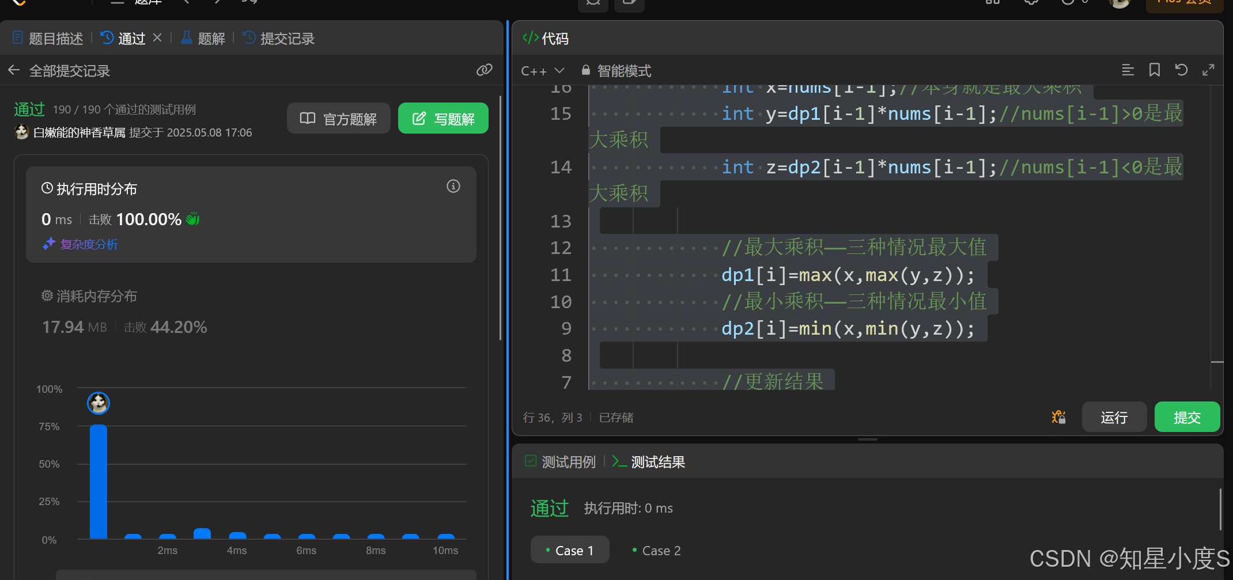1233x580 pixels.
Task: Select the tallest blue bar in the chart
Action: coord(99,482)
